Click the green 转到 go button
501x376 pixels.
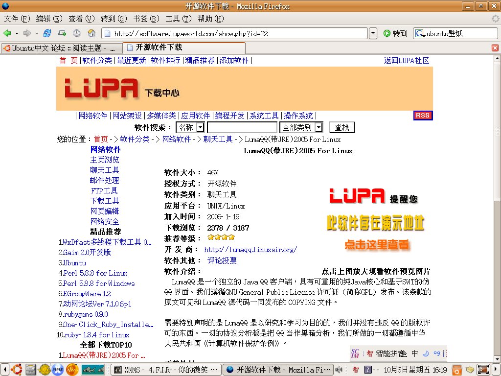395,33
